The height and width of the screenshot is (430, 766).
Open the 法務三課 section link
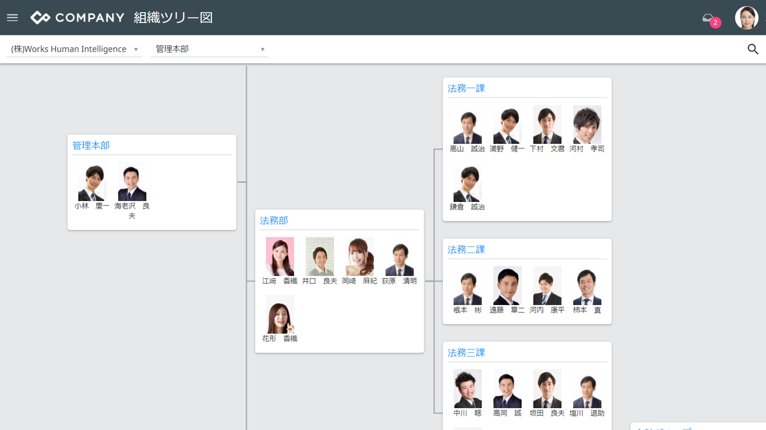(466, 352)
